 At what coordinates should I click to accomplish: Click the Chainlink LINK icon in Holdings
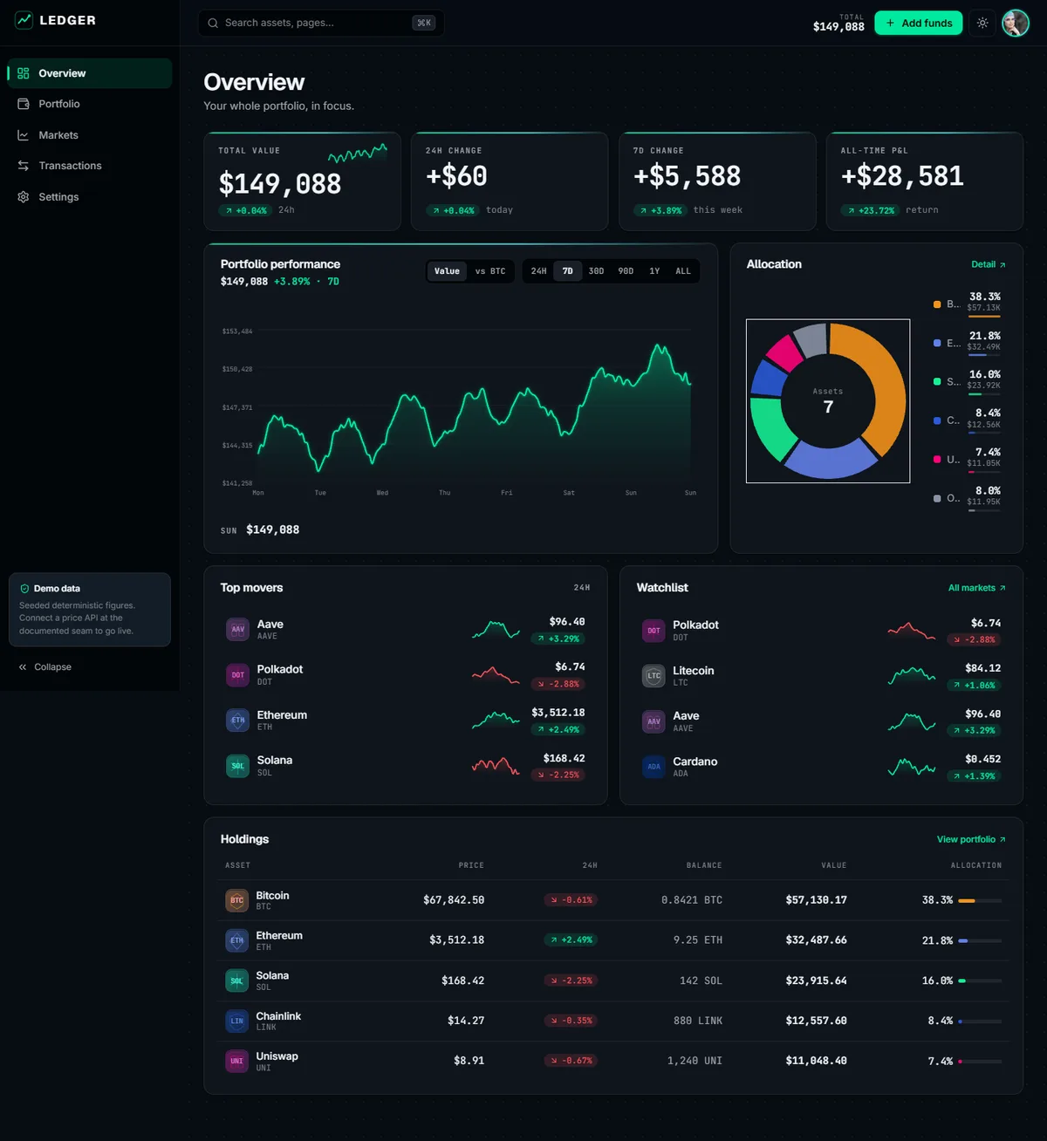(236, 1021)
